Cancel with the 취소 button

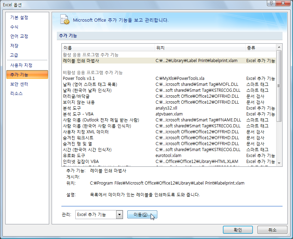(x=272, y=230)
